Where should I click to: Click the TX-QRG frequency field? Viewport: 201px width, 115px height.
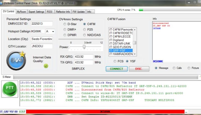(x=84, y=62)
